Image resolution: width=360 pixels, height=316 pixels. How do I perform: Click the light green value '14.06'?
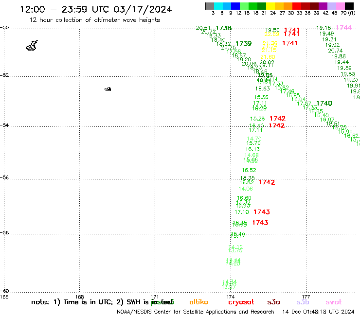(246, 189)
